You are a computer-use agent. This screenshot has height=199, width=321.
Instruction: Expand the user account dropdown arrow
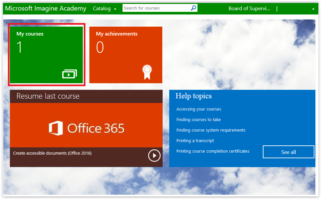click(x=313, y=9)
